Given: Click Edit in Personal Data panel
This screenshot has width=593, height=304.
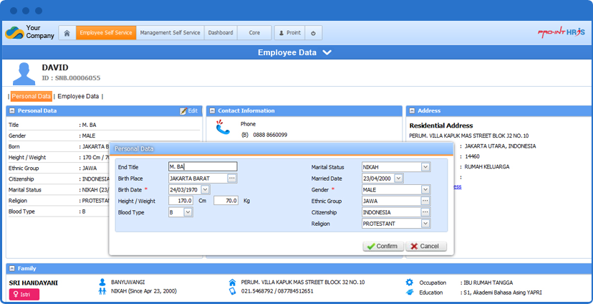Looking at the screenshot, I should tap(189, 111).
